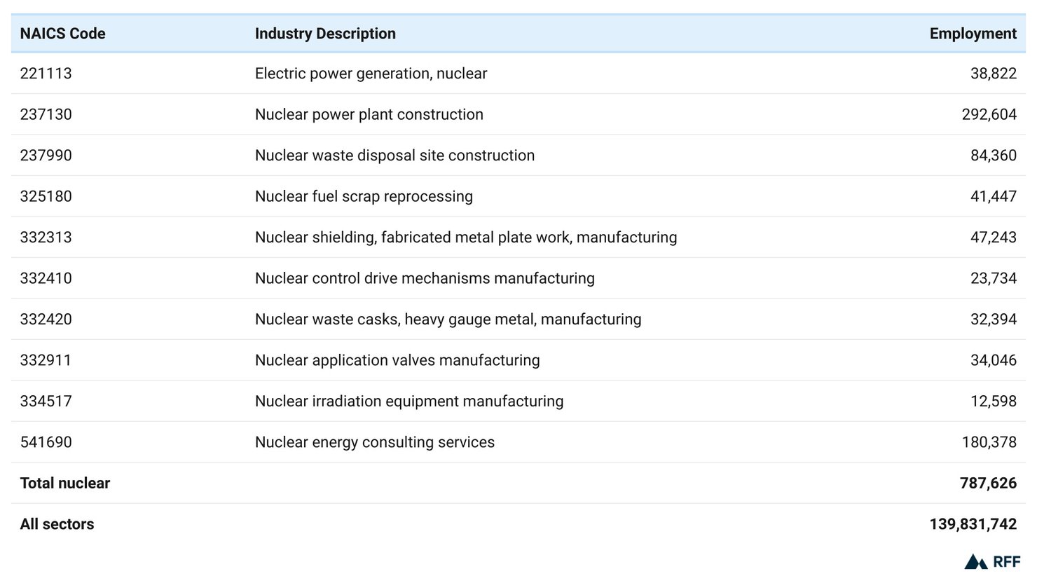Click 'Nuclear waste casks, heavy gauge metal' description
Image resolution: width=1037 pixels, height=583 pixels.
448,320
